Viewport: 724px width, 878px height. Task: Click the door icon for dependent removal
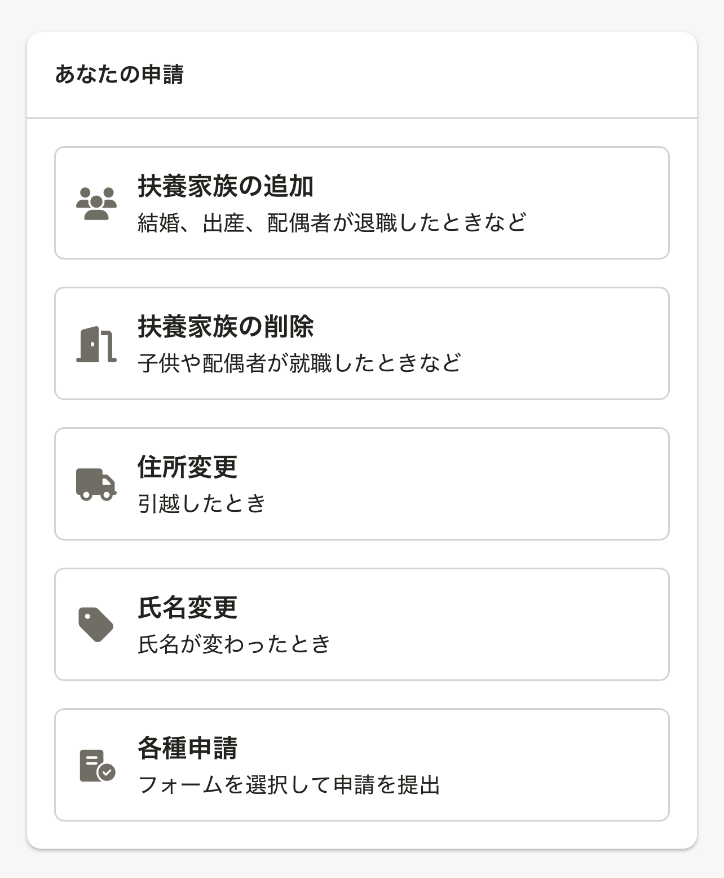pyautogui.click(x=96, y=344)
